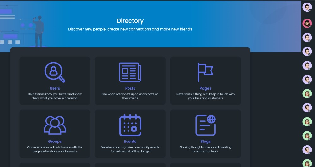Click the Groups people icon
Viewport: 315px width, 167px height.
(55, 125)
